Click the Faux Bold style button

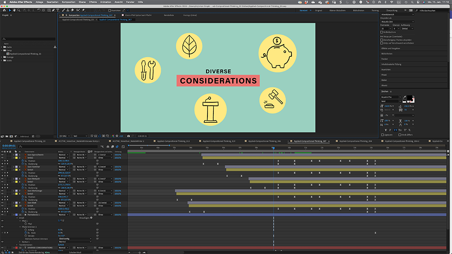pyautogui.click(x=386, y=130)
